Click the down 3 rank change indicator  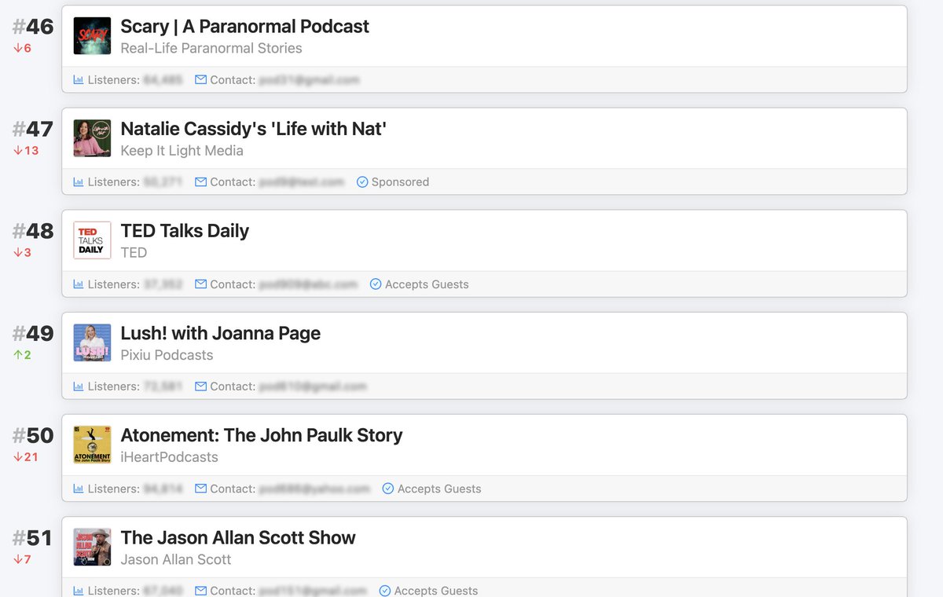pos(22,253)
